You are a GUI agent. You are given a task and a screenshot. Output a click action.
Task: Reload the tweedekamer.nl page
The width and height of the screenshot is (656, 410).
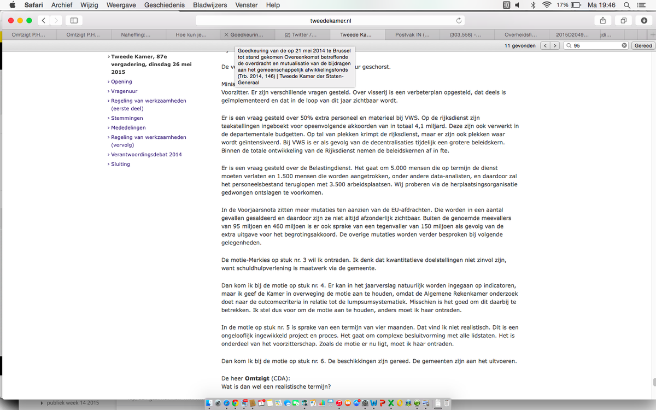[459, 20]
